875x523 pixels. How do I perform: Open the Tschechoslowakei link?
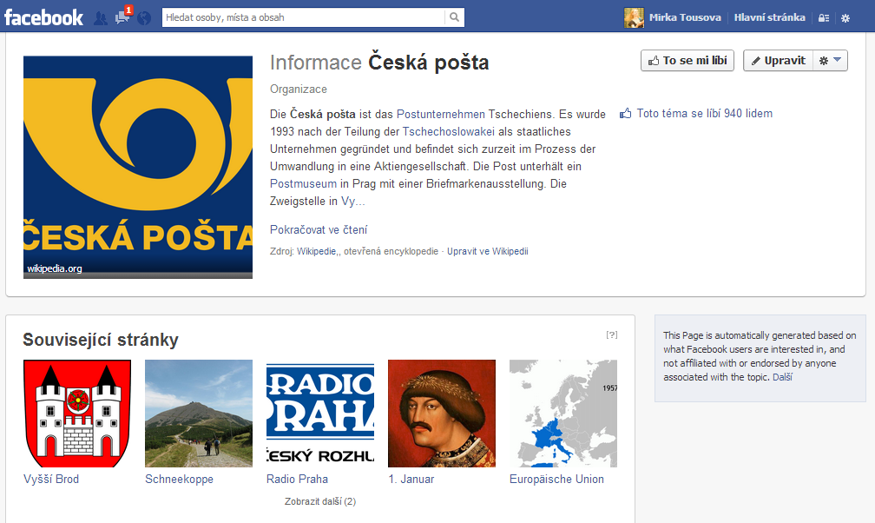(x=448, y=131)
